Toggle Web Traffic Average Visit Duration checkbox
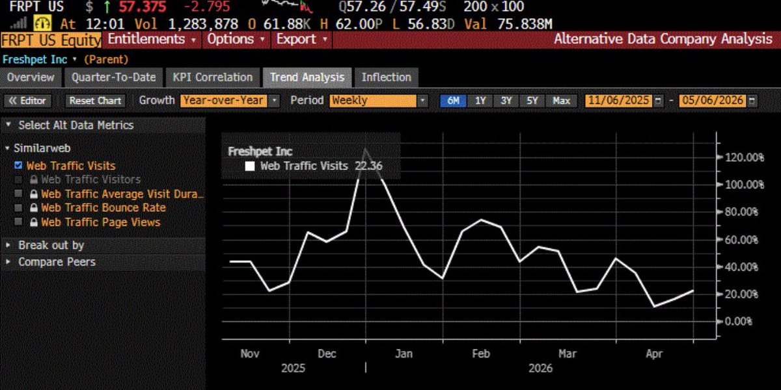This screenshot has width=781, height=390. click(x=18, y=194)
